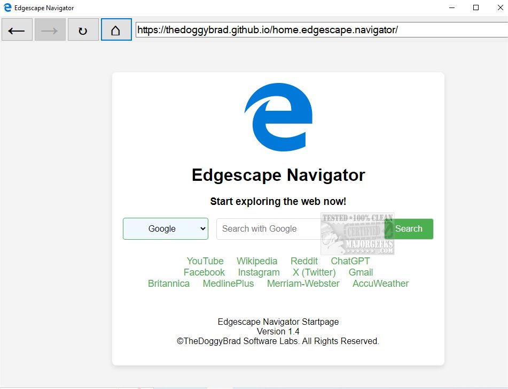508x389 pixels.
Task: Open the AccuWeather quick link
Action: [381, 284]
